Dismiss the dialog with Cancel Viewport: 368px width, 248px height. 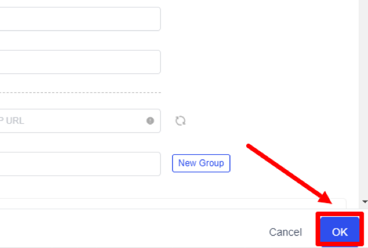coord(285,232)
